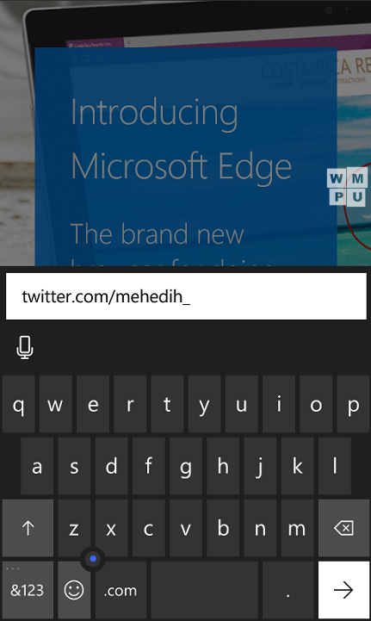The image size is (371, 621).
Task: Tap the letter z key
Action: (x=74, y=527)
